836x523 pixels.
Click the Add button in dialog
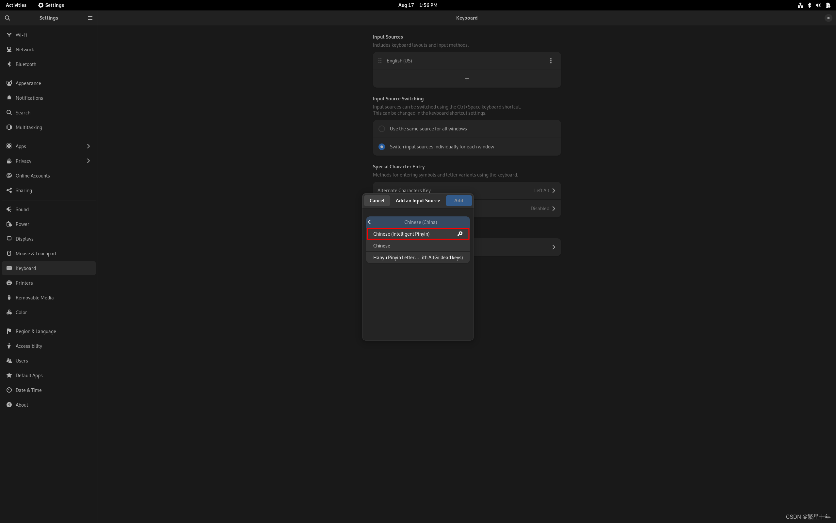[458, 201]
